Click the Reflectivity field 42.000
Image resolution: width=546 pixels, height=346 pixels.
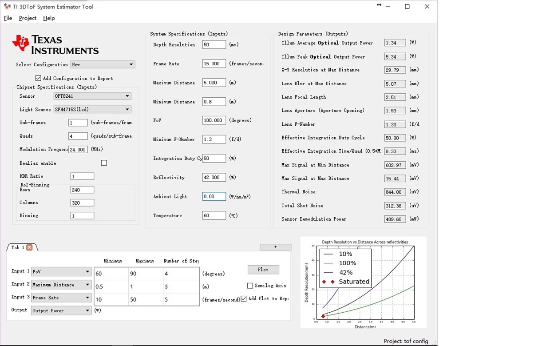214,177
